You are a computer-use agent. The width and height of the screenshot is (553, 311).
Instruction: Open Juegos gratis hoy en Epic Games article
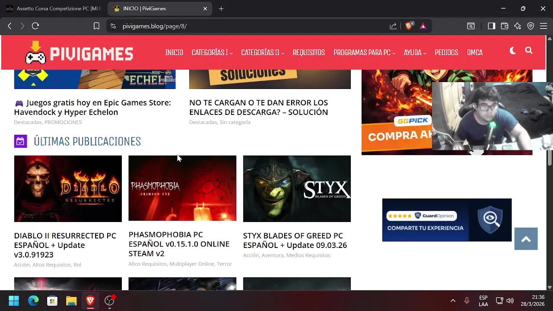92,107
